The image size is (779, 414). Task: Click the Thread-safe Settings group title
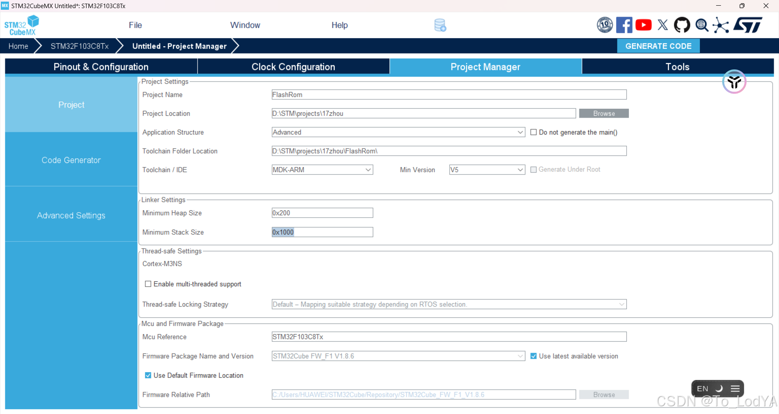tap(172, 251)
